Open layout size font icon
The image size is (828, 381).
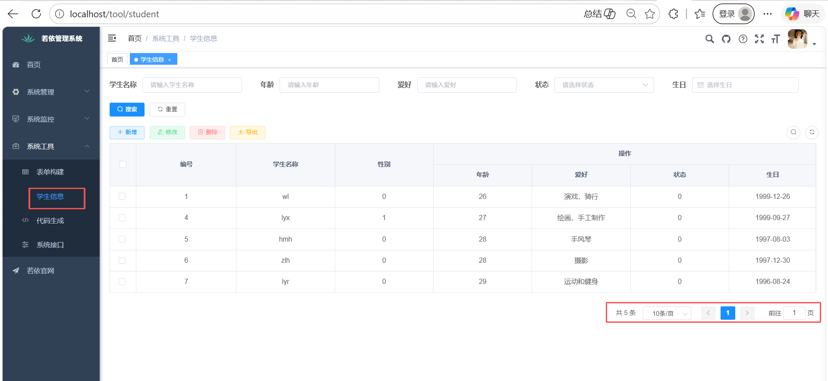click(x=776, y=39)
